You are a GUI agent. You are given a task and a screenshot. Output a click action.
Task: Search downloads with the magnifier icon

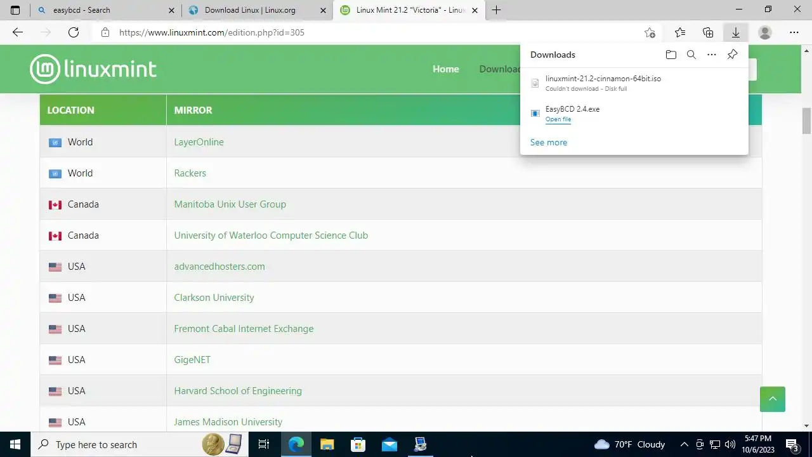point(691,55)
